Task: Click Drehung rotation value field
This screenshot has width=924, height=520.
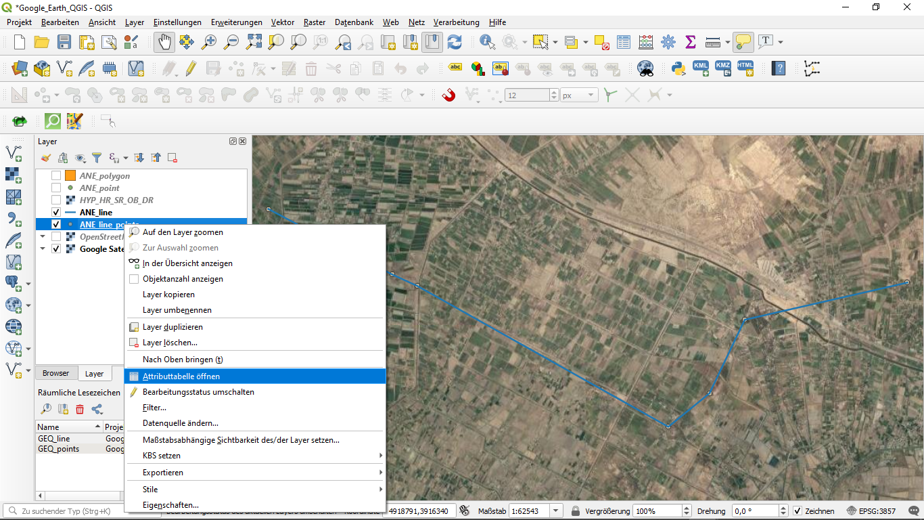Action: [x=756, y=511]
